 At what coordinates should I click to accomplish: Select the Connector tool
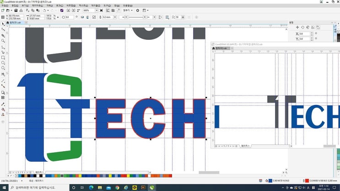click(3, 86)
